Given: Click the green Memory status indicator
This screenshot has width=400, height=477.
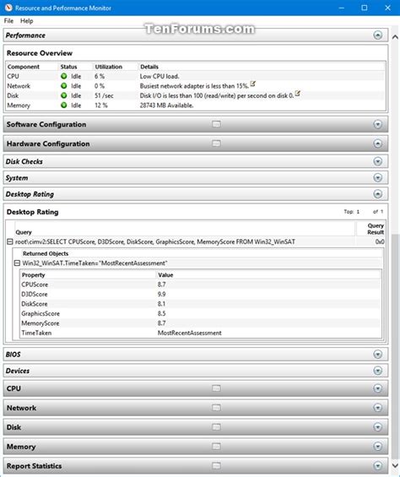Looking at the screenshot, I should pyautogui.click(x=64, y=106).
